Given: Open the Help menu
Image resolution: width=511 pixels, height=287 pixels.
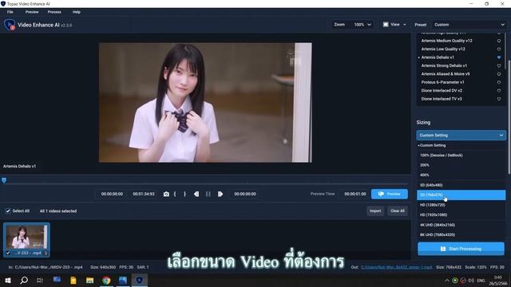Looking at the screenshot, I should pyautogui.click(x=77, y=12).
